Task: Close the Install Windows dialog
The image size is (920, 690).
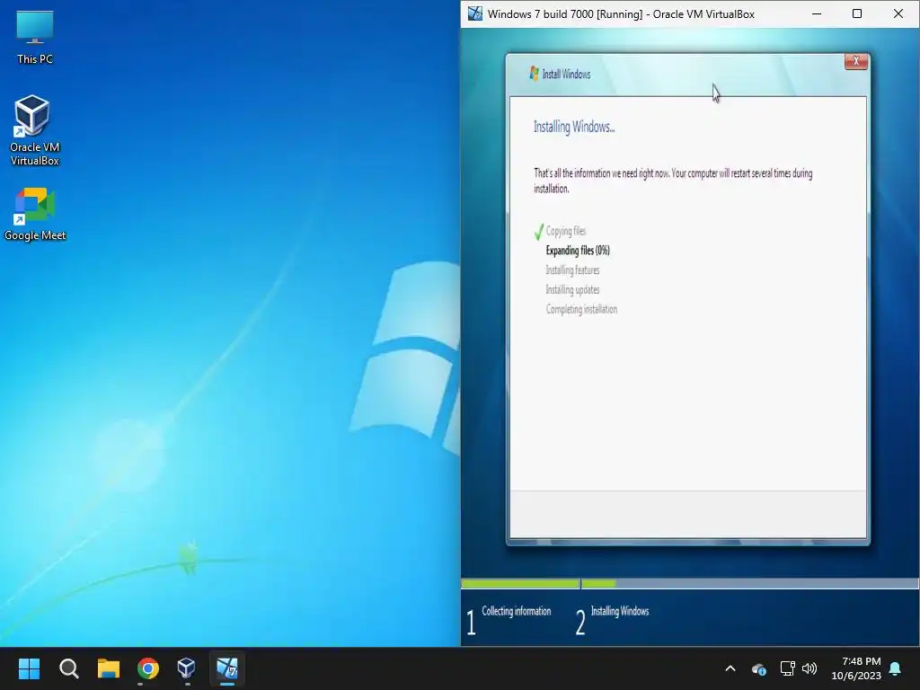Action: click(856, 61)
